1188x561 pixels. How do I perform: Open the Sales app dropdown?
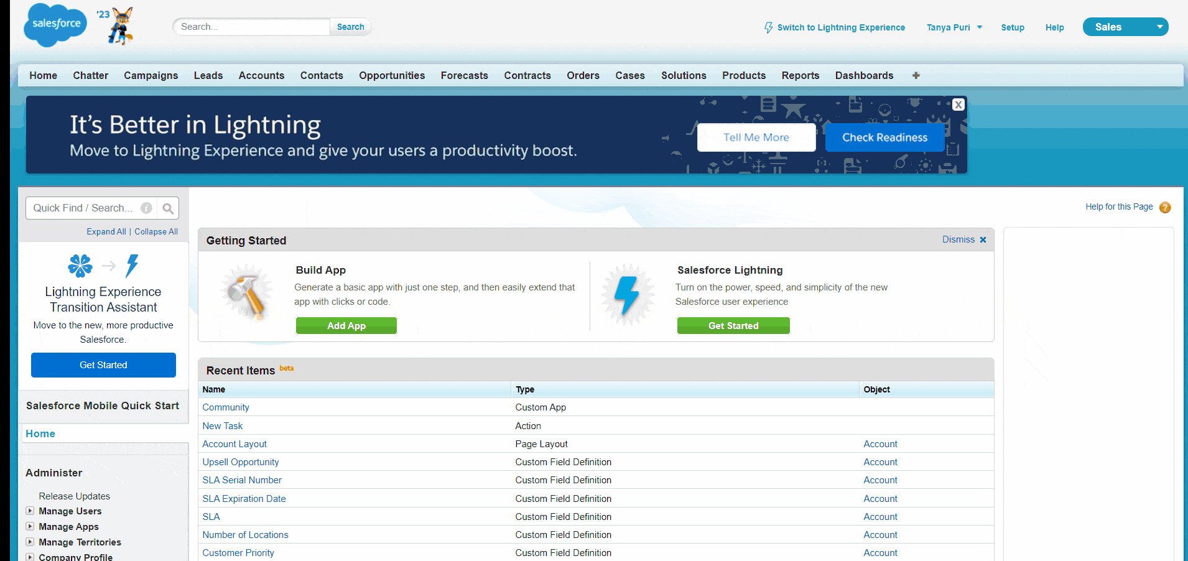(1159, 27)
